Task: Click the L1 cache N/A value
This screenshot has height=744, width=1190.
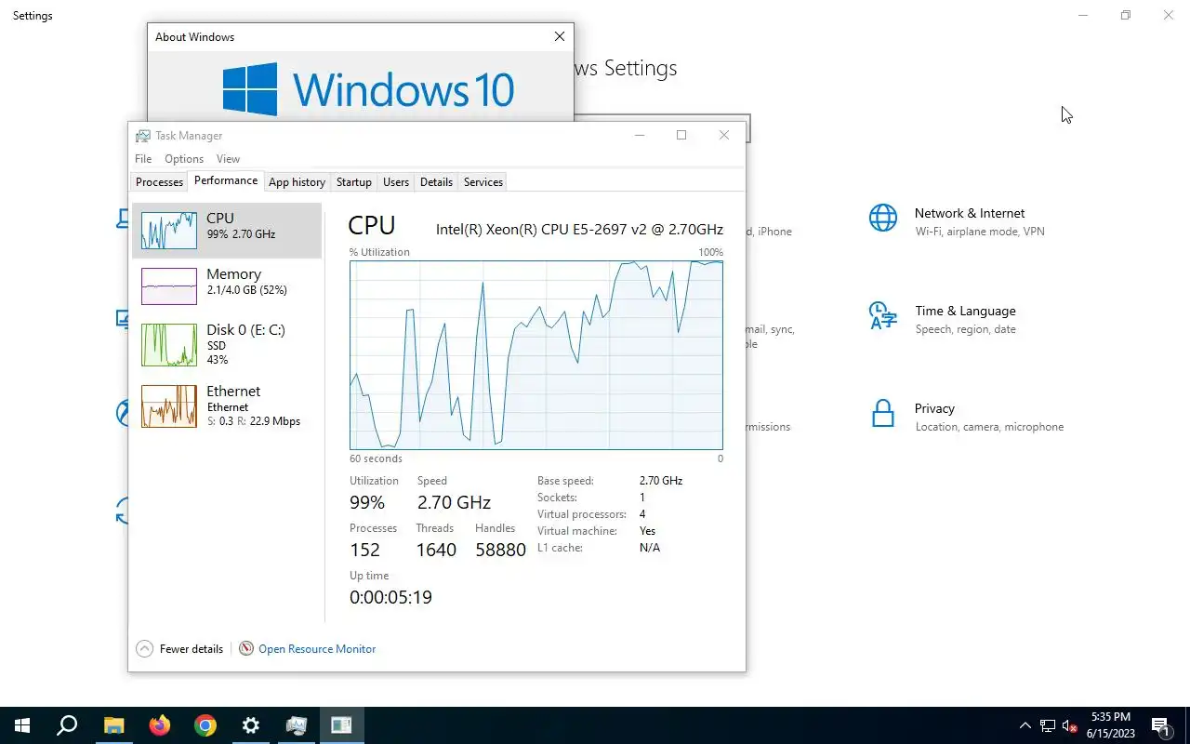Action: click(650, 548)
